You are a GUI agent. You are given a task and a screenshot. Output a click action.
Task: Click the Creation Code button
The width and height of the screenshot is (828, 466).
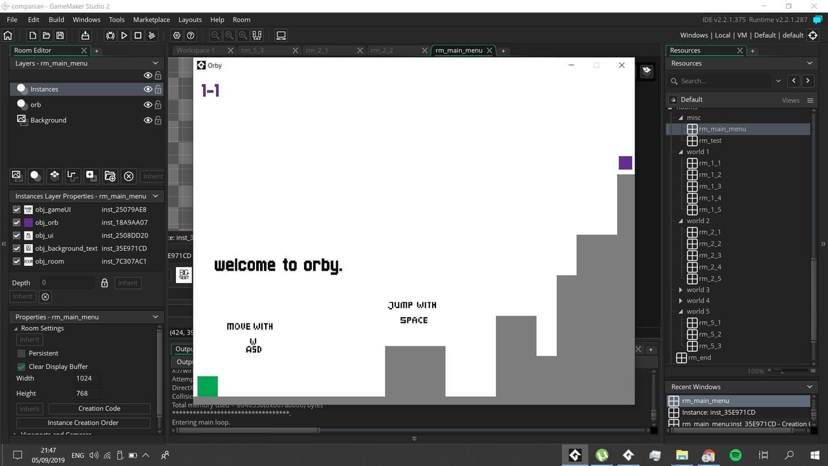click(x=100, y=408)
